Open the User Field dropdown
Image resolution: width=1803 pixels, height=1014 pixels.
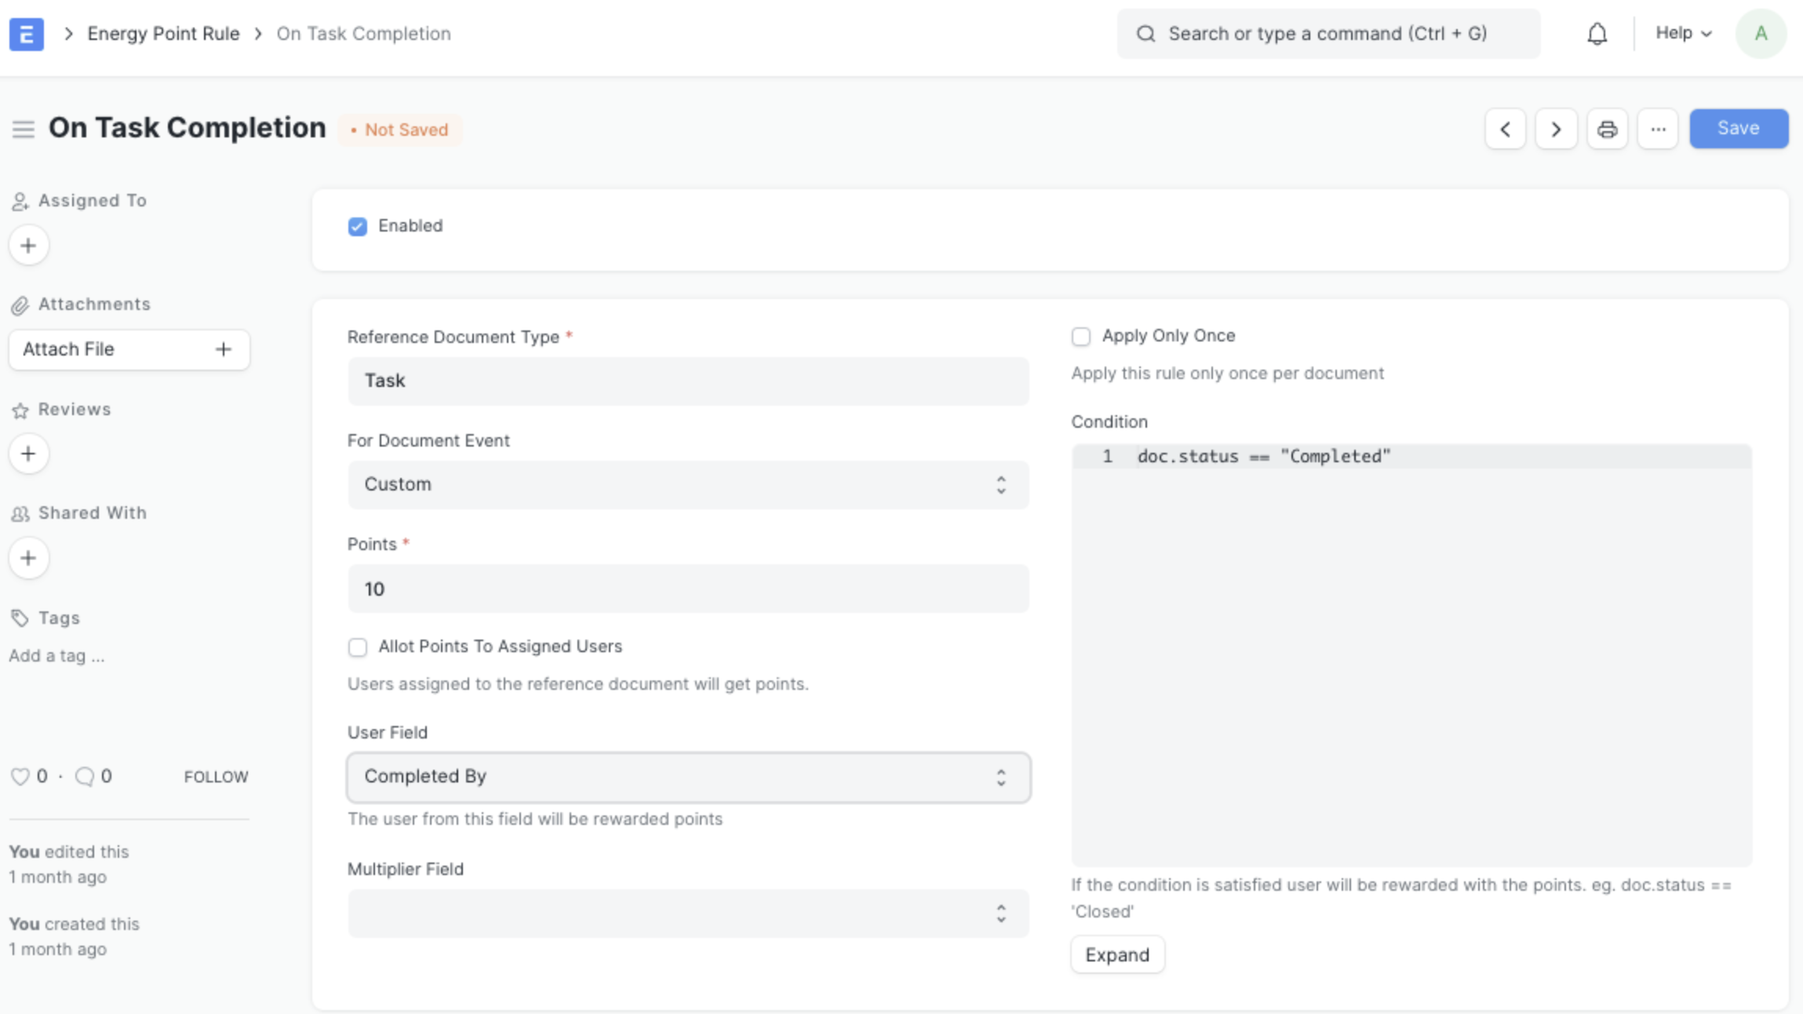pos(688,777)
